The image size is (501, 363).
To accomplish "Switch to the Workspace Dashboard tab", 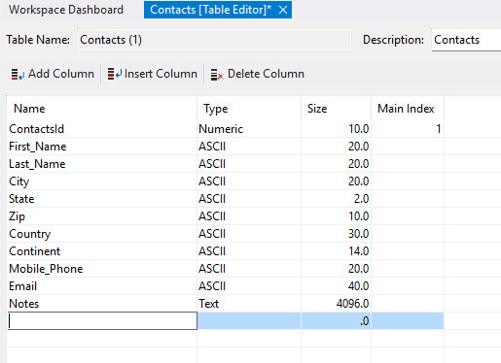I will [x=66, y=10].
